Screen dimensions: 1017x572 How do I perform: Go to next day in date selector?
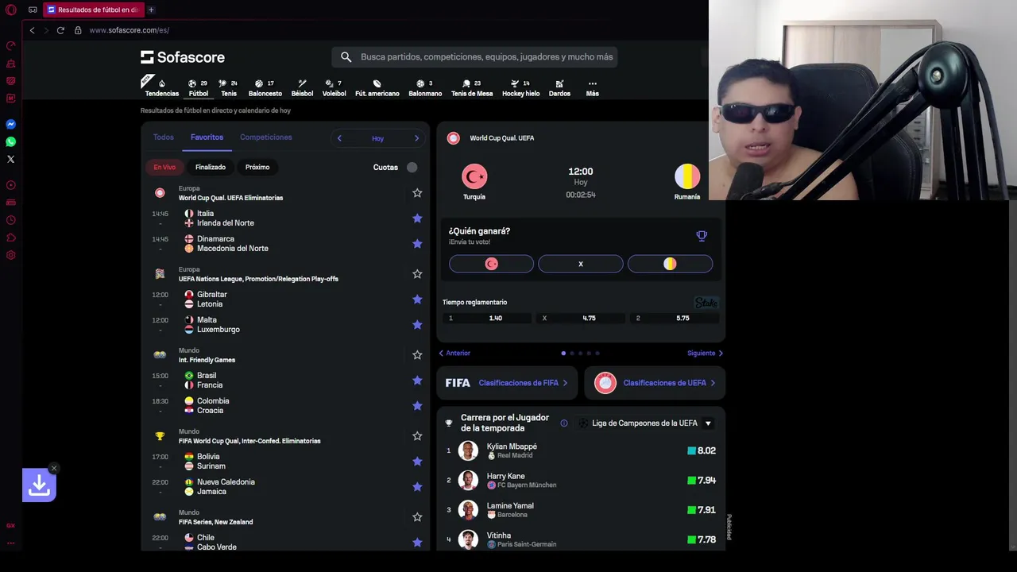[x=416, y=138]
